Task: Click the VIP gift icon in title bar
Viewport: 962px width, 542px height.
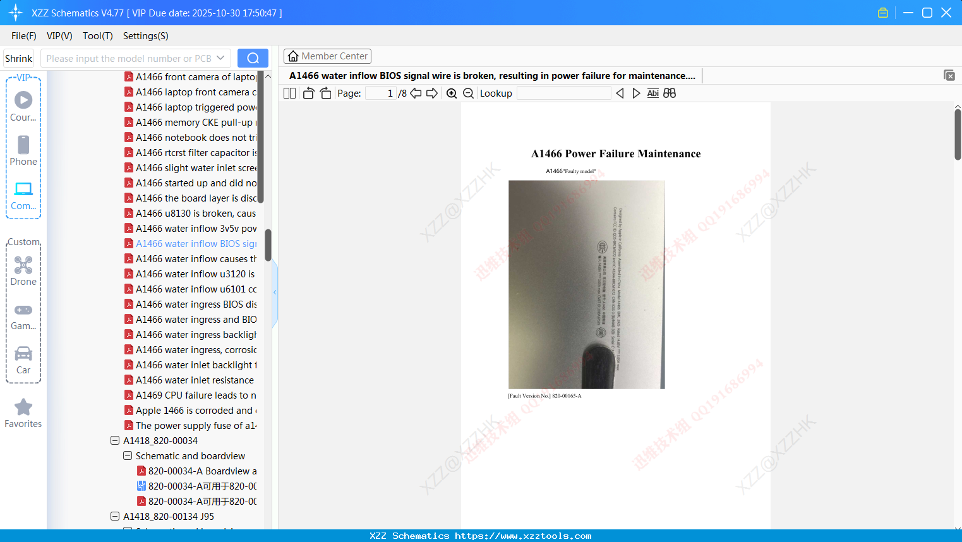Action: pos(883,13)
